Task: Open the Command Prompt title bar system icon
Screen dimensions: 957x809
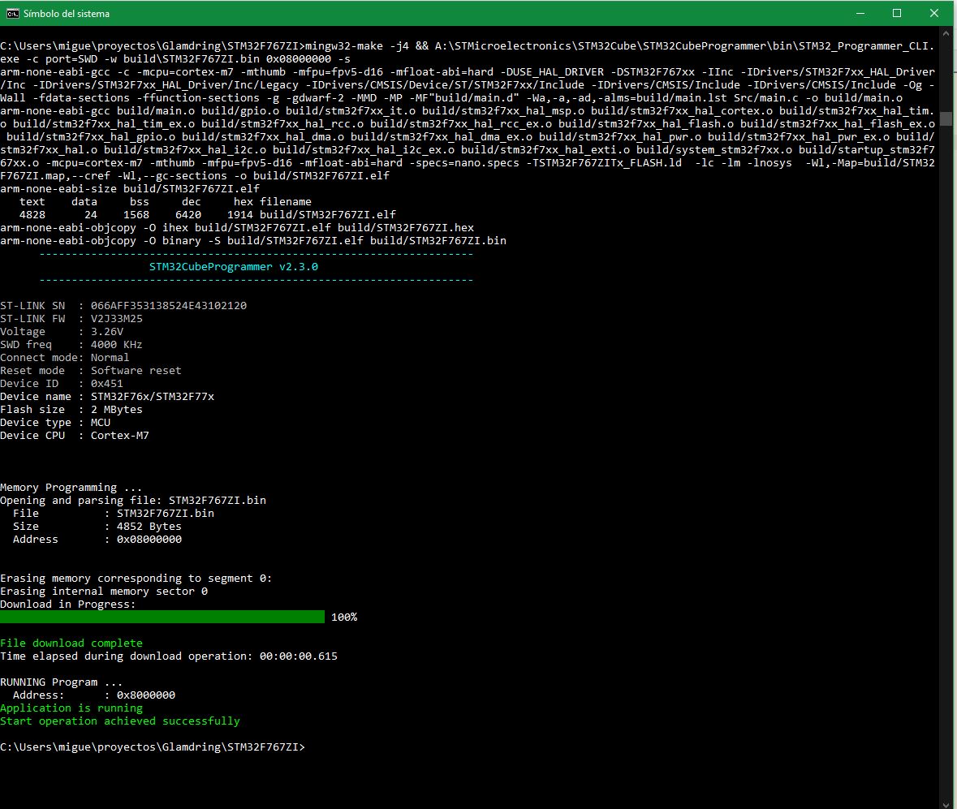Action: point(11,13)
